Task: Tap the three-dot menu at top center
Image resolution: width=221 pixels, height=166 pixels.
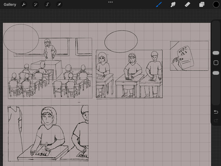Action: 110,2
